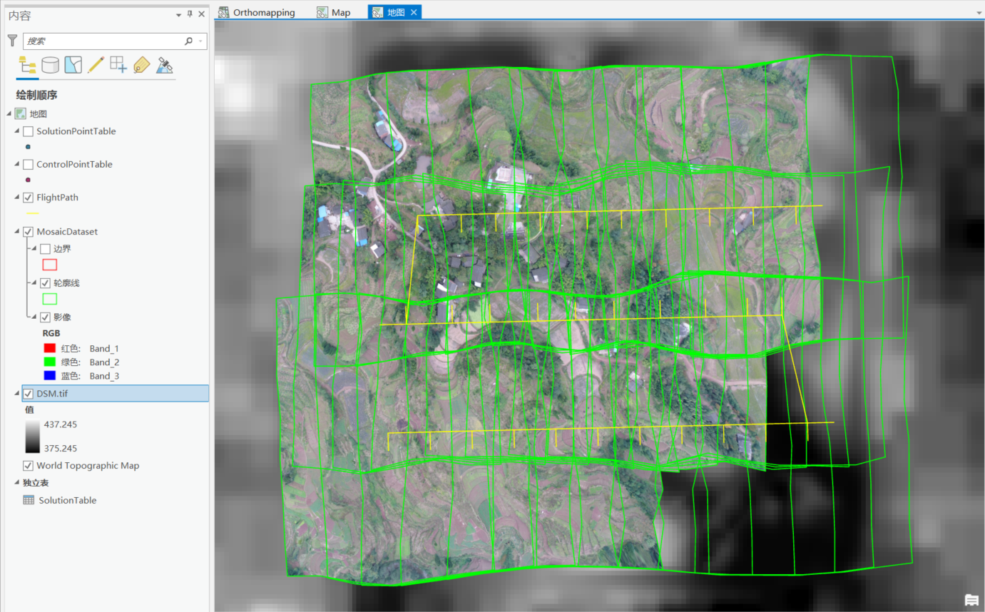
Task: Collapse FlightPath legend
Action: [17, 198]
